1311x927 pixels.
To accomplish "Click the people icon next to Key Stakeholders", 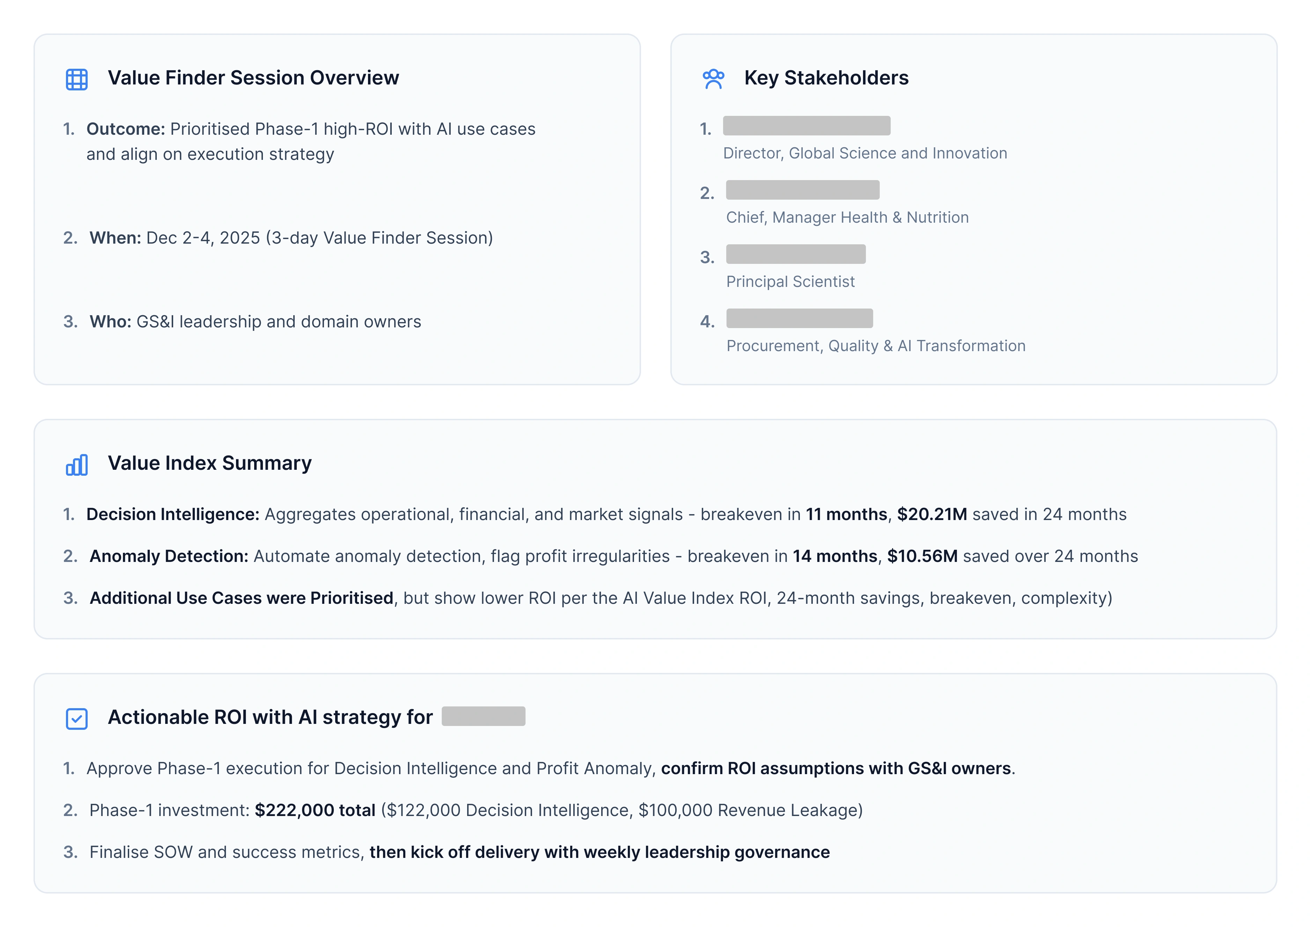I will tap(713, 79).
